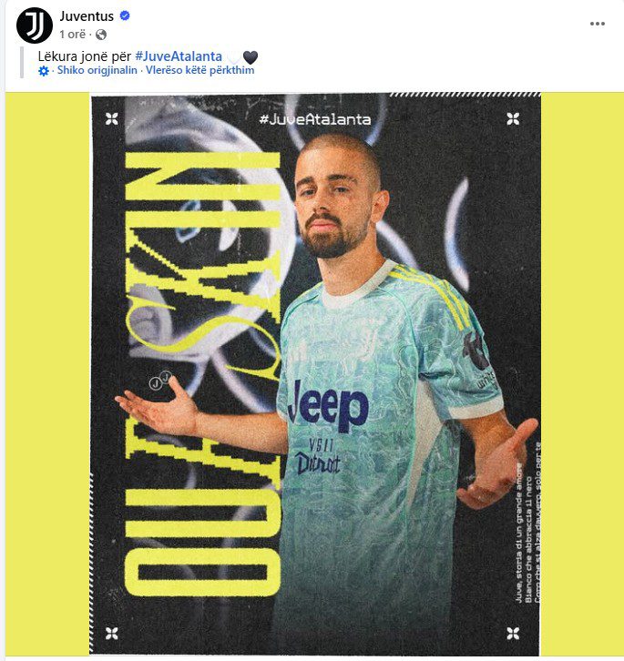The image size is (624, 661).
Task: Open the #JuveAtalanta hashtag link in caption
Action: (x=179, y=56)
